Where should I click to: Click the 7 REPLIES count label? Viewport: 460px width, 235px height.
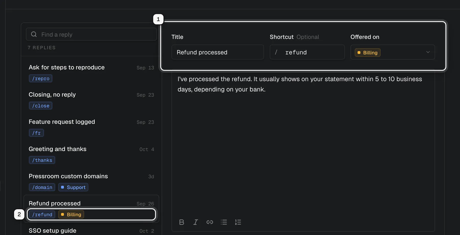(x=41, y=48)
